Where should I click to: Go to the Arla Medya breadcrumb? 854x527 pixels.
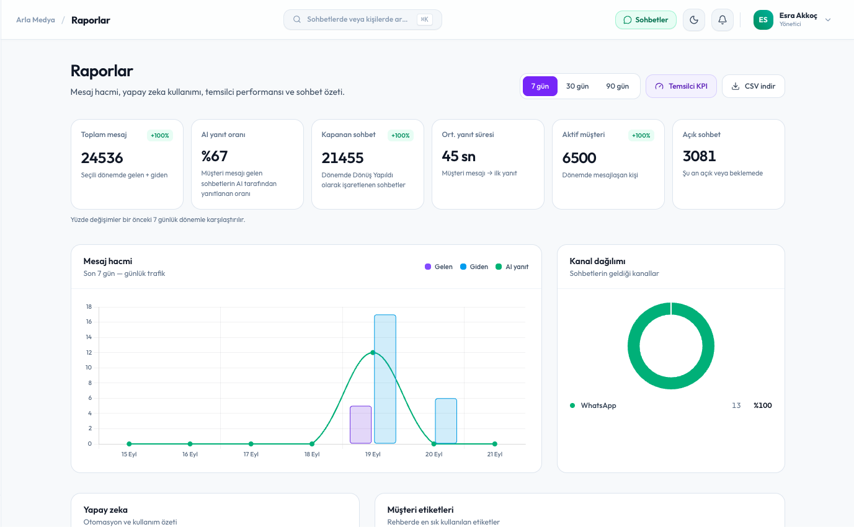35,20
